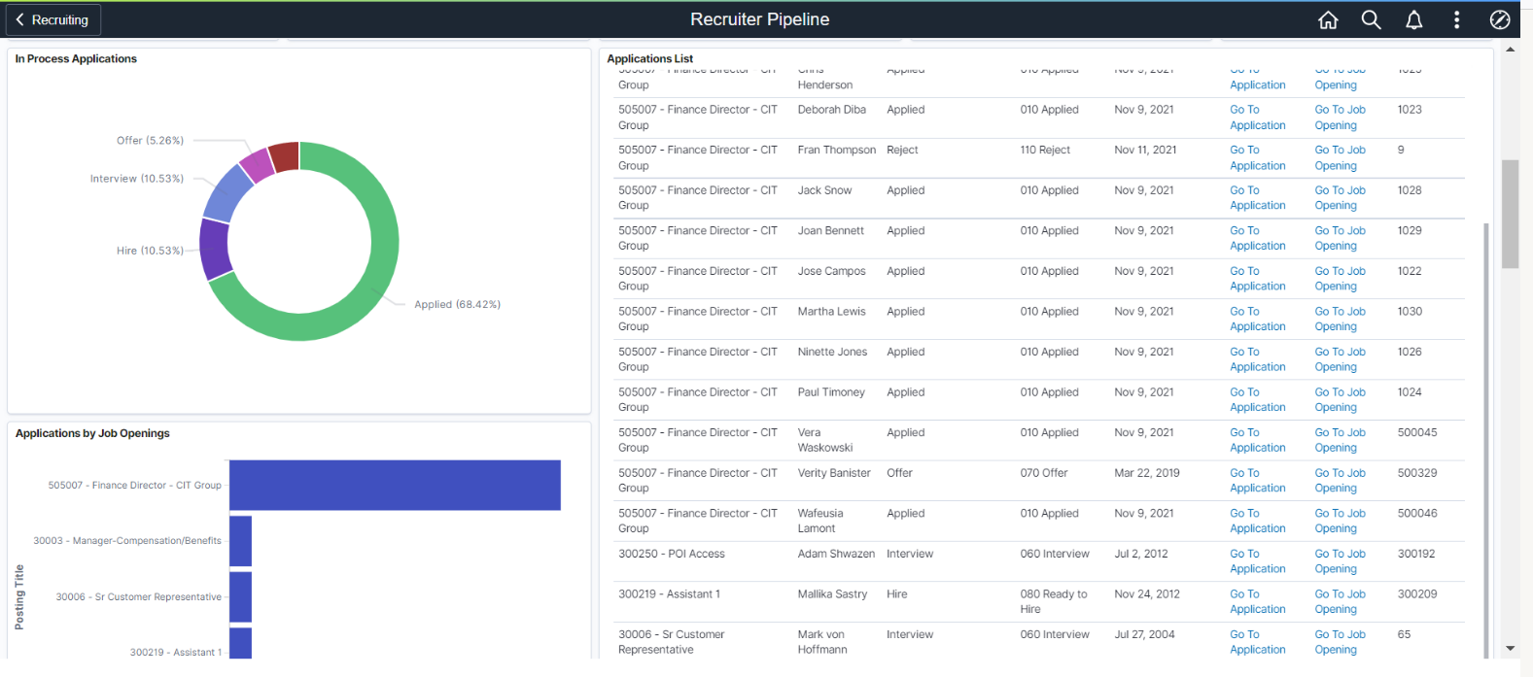Click the Applications by Job Openings heading

[92, 433]
